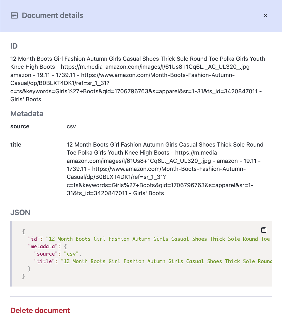
Task: Close the Document details panel
Action: (265, 15)
